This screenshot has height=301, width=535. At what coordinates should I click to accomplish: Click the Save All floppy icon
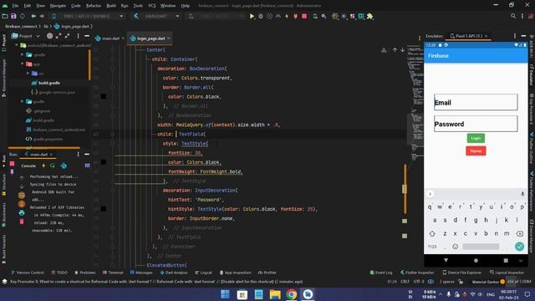[13, 16]
